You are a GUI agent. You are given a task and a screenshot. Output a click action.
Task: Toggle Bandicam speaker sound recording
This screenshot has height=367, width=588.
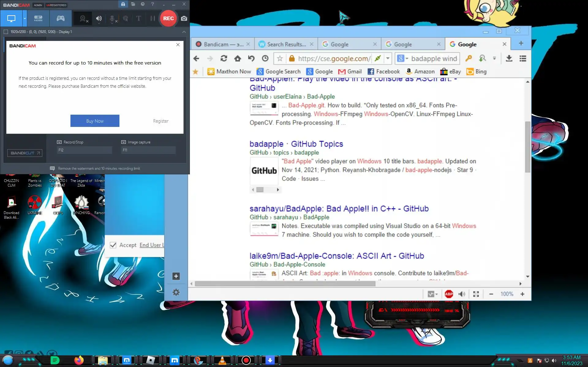[99, 19]
